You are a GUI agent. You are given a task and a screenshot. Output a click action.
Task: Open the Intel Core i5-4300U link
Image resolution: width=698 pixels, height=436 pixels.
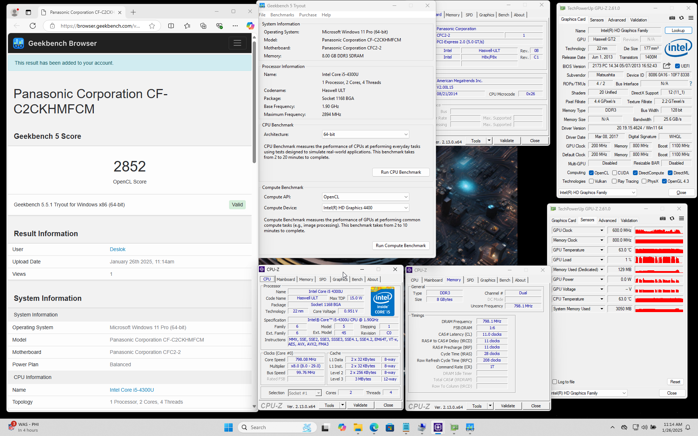tap(132, 390)
